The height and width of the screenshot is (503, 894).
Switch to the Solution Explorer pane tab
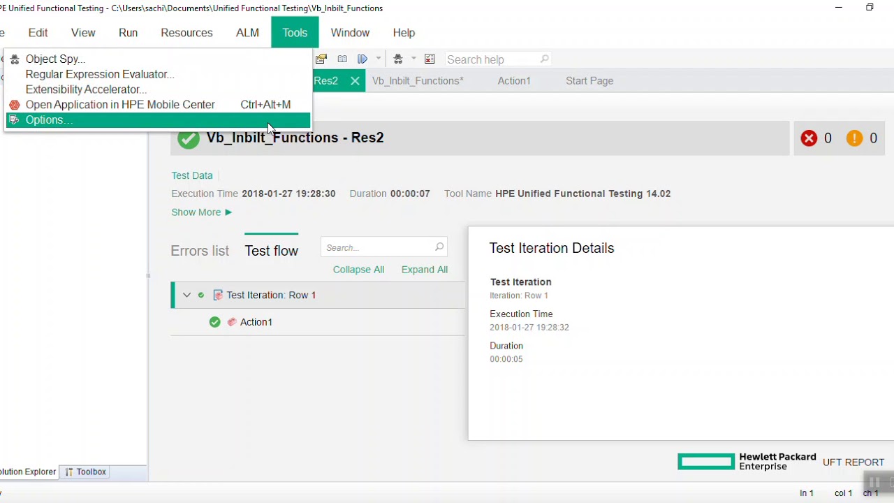[28, 472]
